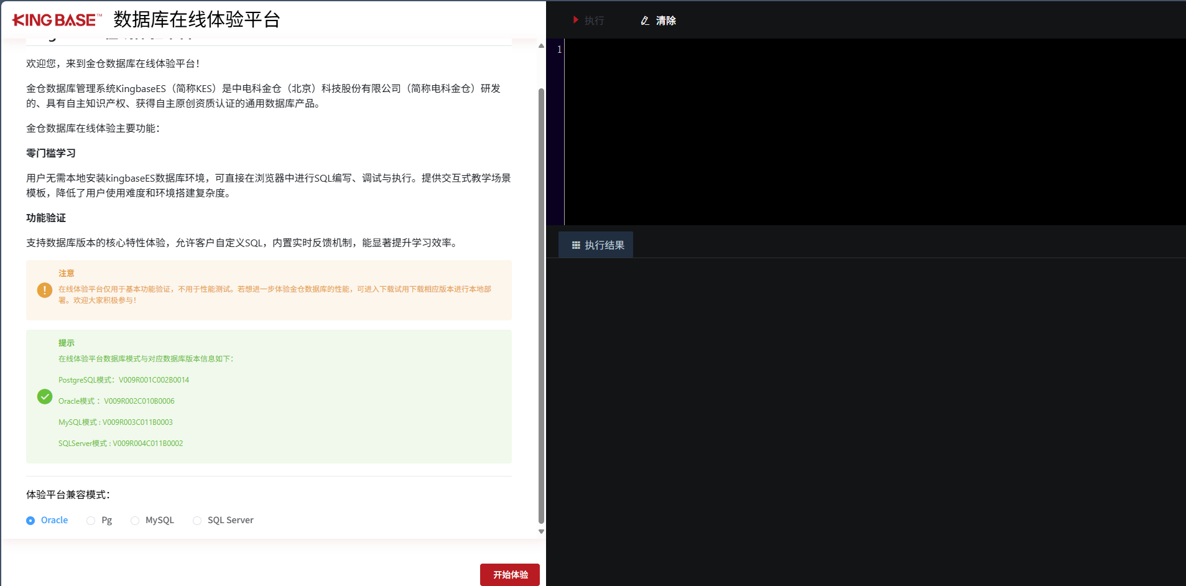Click the grid icon on 执行结果 tab

(x=575, y=244)
